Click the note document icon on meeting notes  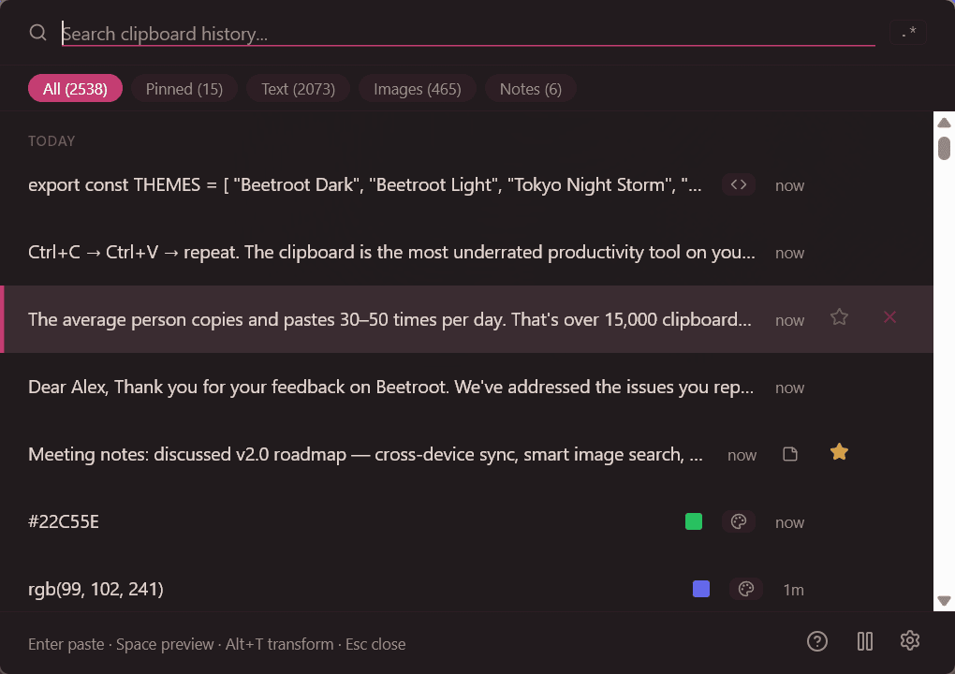(789, 453)
